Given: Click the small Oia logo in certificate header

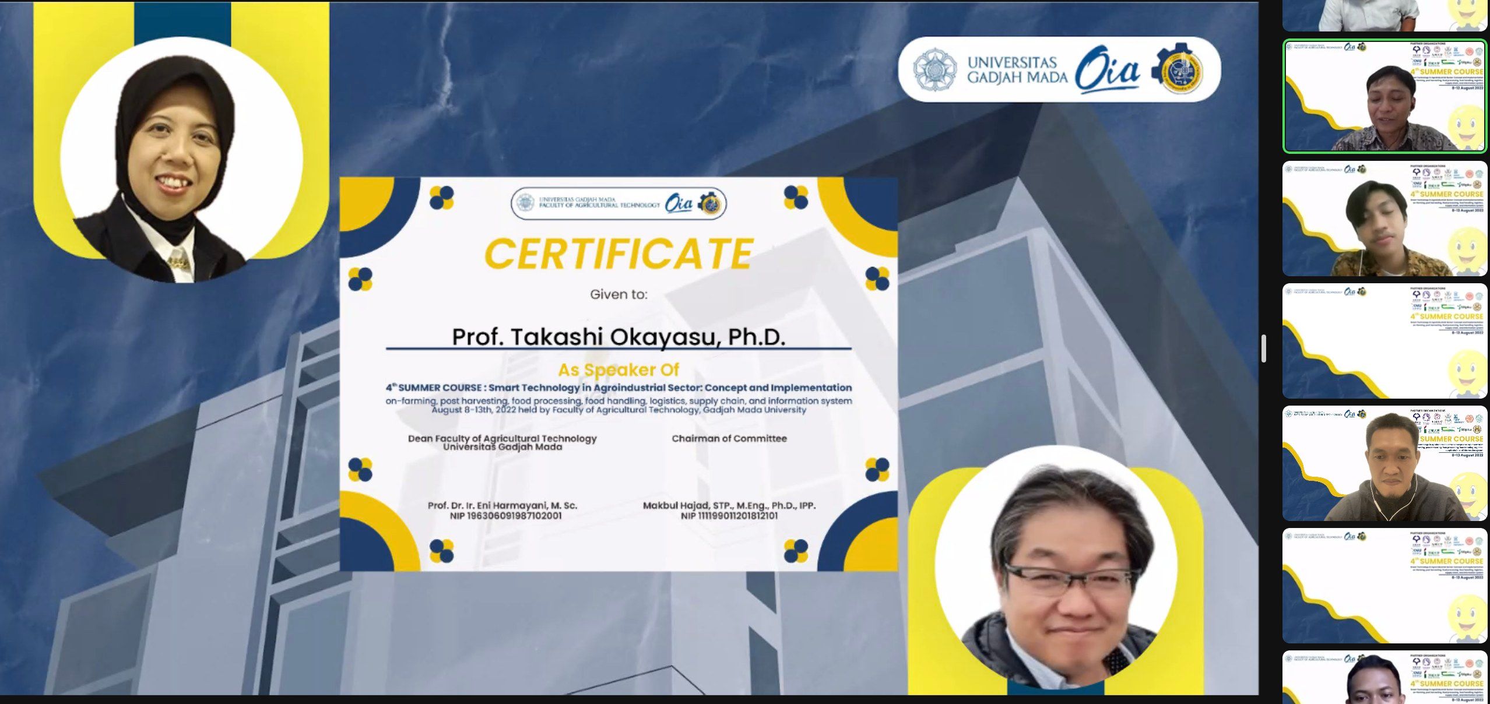Looking at the screenshot, I should 679,203.
